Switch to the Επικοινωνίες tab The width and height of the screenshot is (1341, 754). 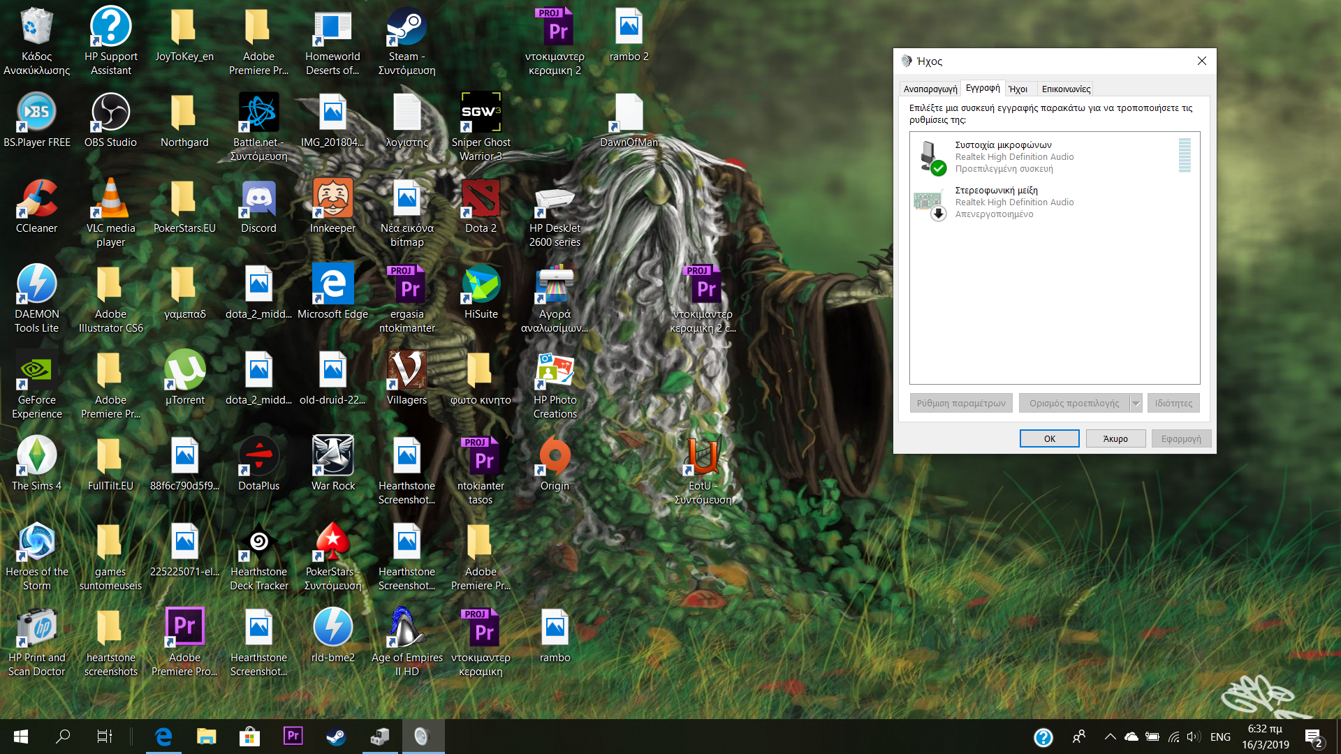click(x=1066, y=89)
